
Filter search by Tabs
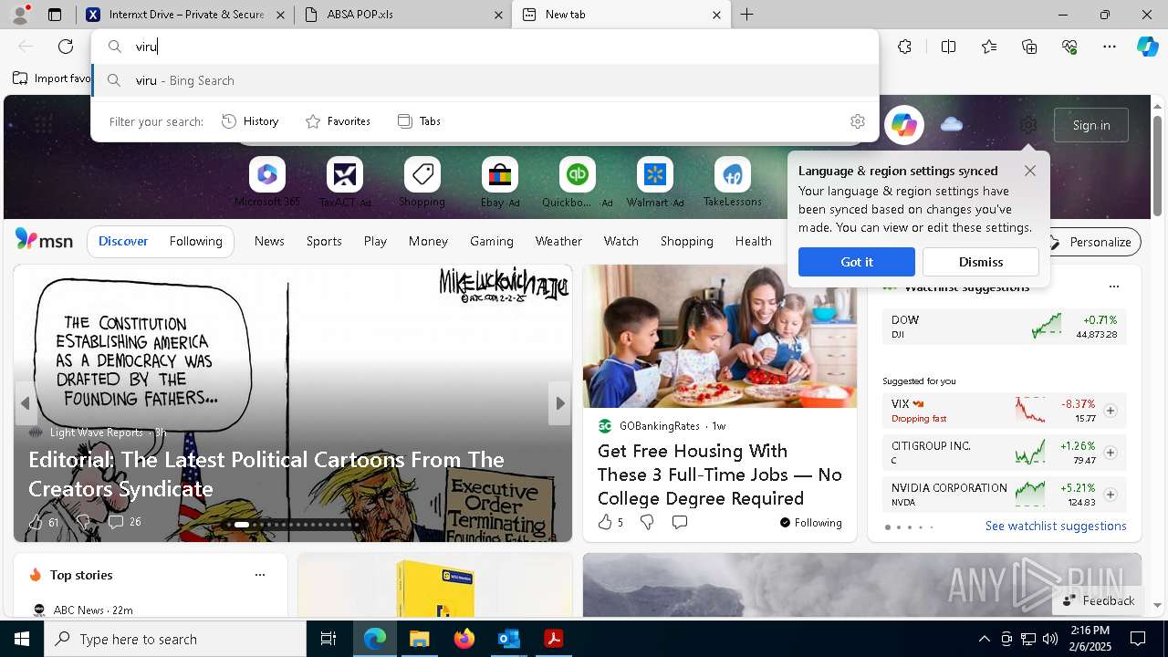pyautogui.click(x=419, y=121)
